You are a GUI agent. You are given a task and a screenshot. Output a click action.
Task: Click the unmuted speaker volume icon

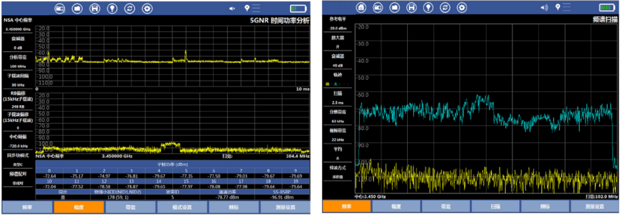coord(544,7)
